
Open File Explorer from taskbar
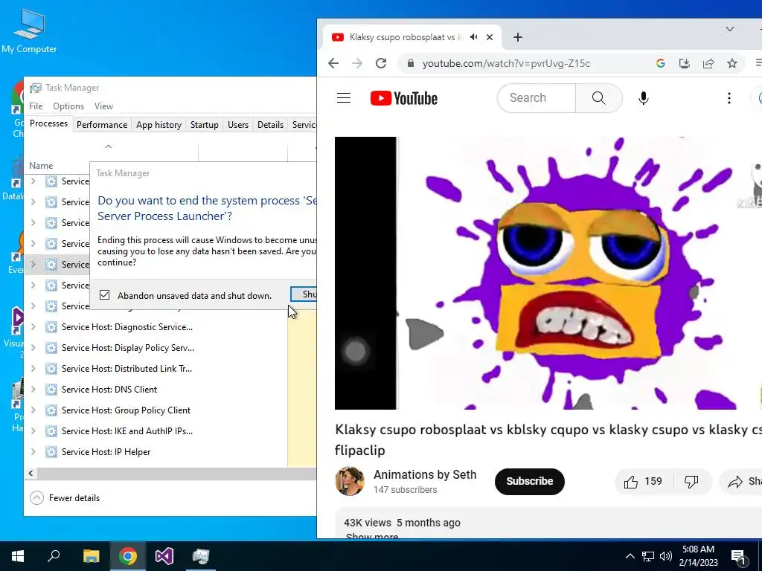(x=91, y=556)
